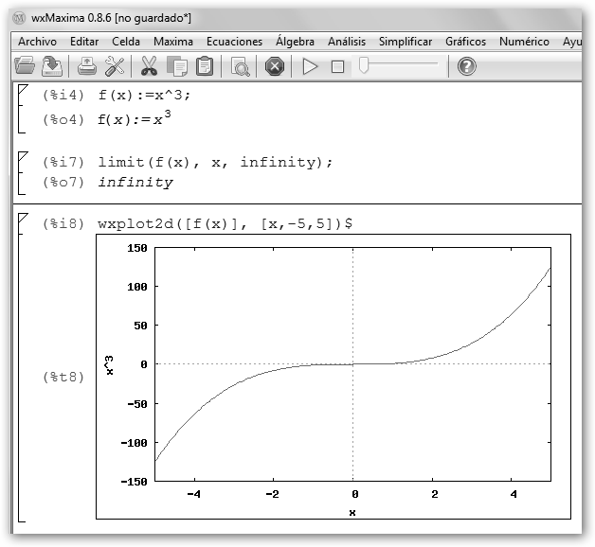Open the Help question mark icon
The image size is (595, 547).
click(466, 66)
